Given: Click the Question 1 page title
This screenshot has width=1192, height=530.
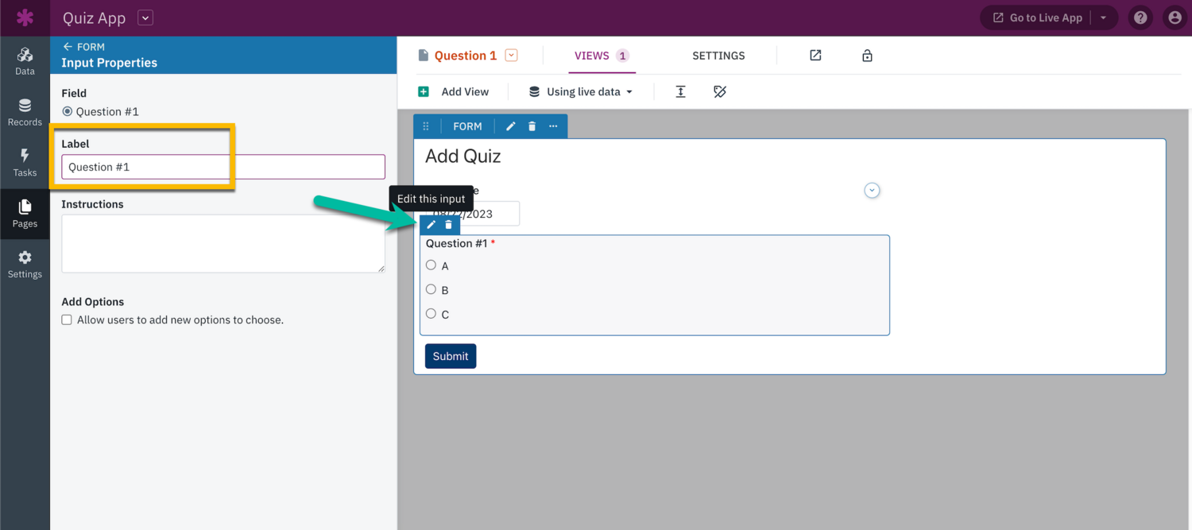Looking at the screenshot, I should [x=466, y=56].
